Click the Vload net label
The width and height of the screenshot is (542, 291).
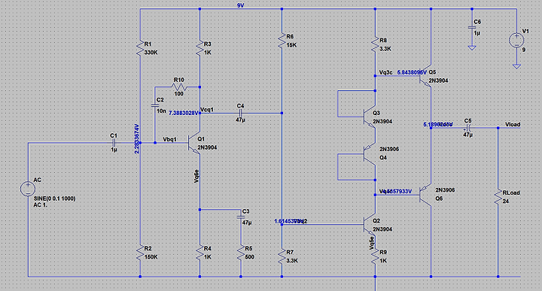click(513, 124)
